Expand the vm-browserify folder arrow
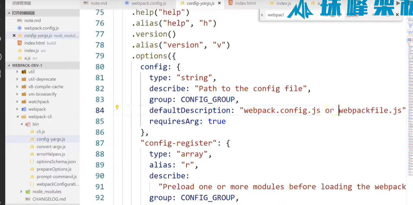413x205 pixels. [18, 94]
